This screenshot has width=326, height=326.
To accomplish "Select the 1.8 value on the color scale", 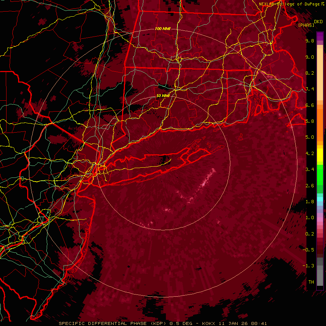I will click(310, 202).
